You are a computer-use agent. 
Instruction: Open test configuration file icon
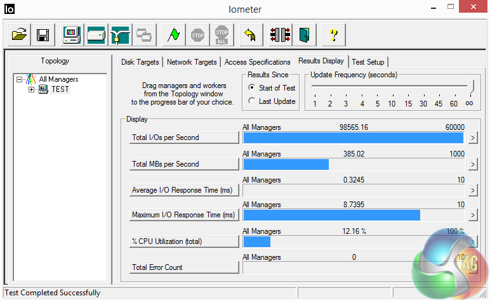click(19, 35)
